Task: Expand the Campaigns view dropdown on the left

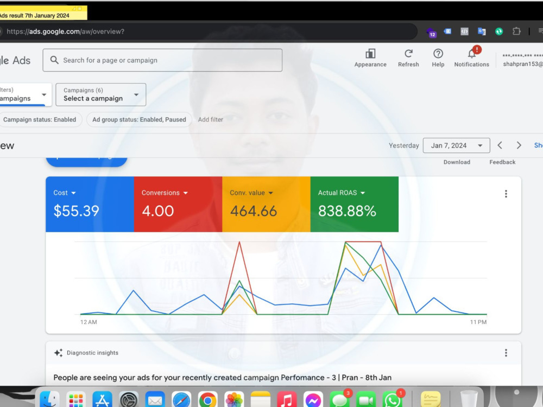Action: tap(25, 94)
